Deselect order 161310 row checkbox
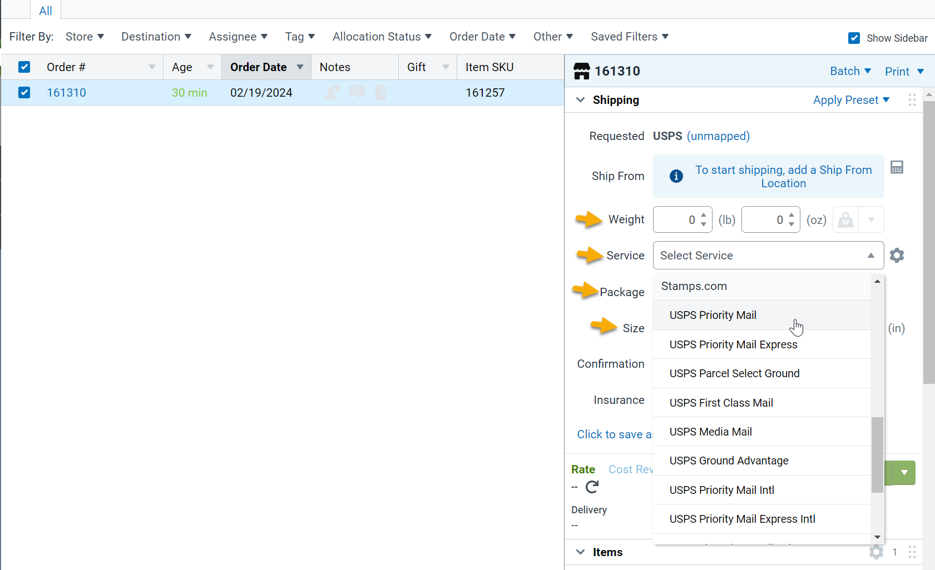This screenshot has height=570, width=935. [24, 93]
